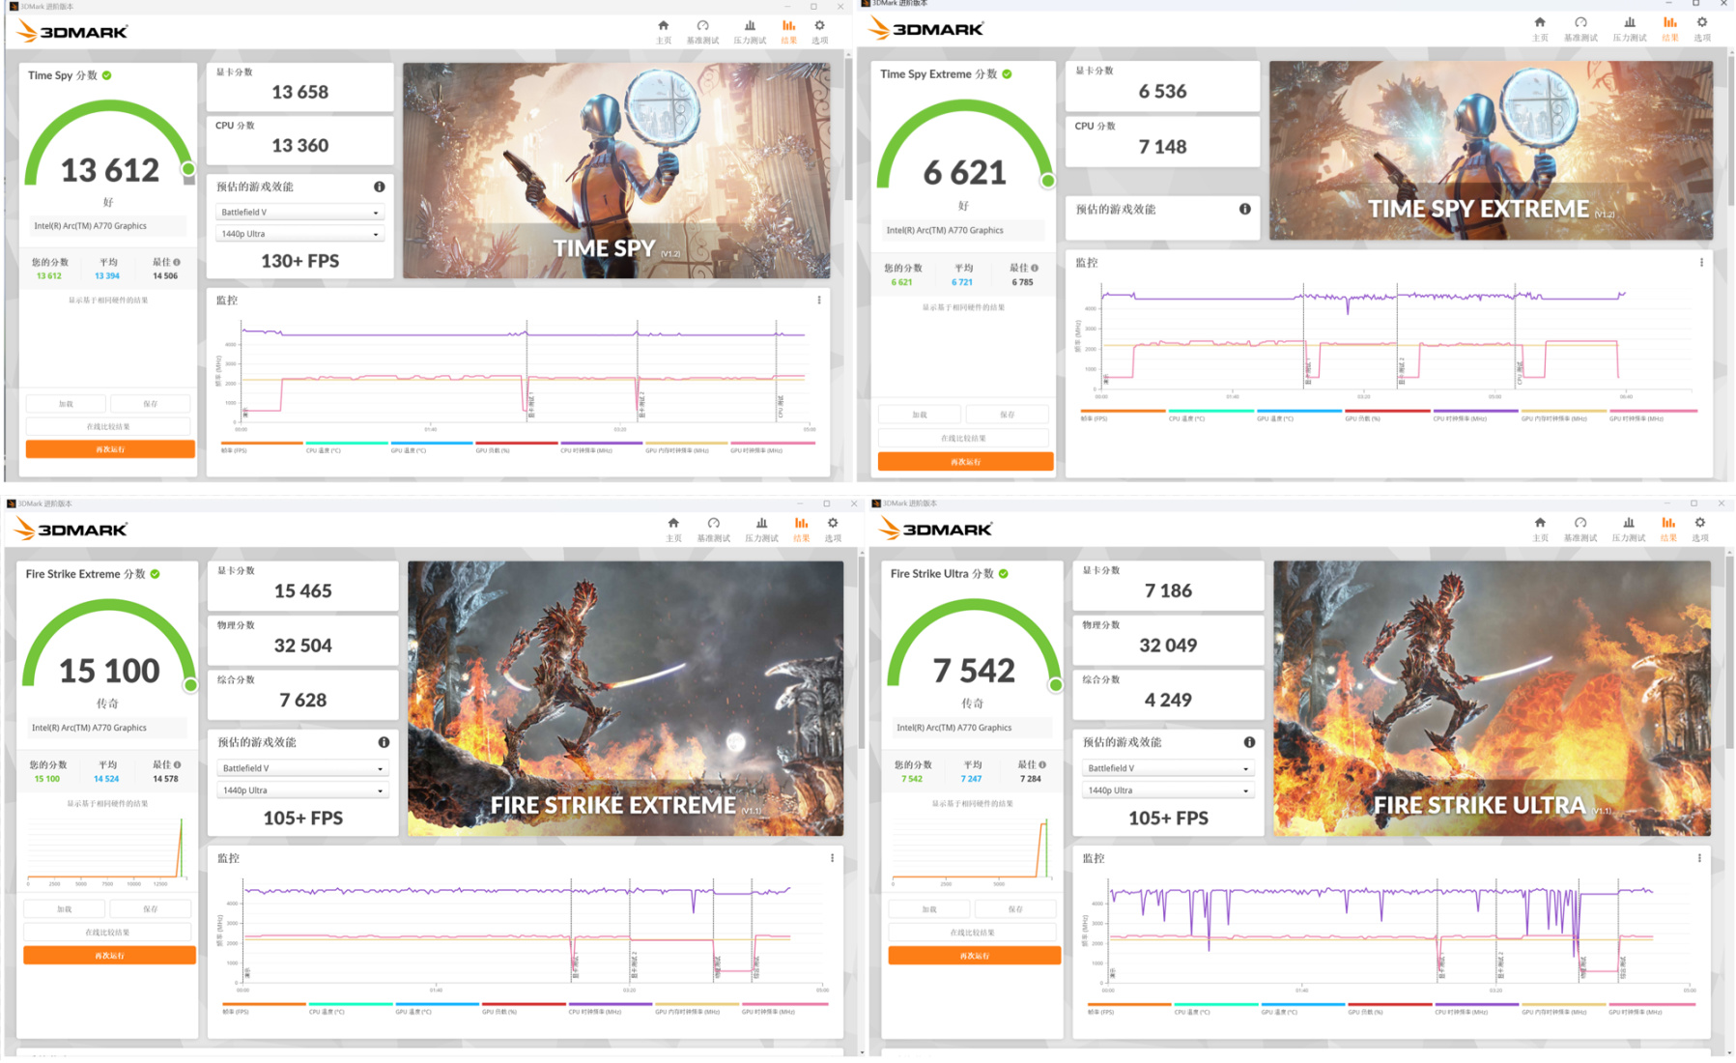Open monitoring panel menu in Time Spy Extreme window

coord(1701,263)
